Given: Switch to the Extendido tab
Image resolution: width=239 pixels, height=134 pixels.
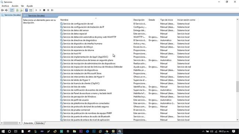Looking at the screenshot, I should [28, 123].
